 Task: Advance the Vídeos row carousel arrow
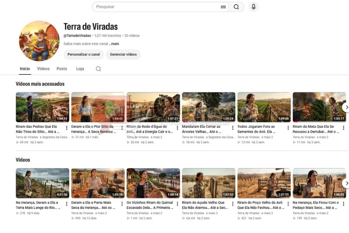point(346,183)
